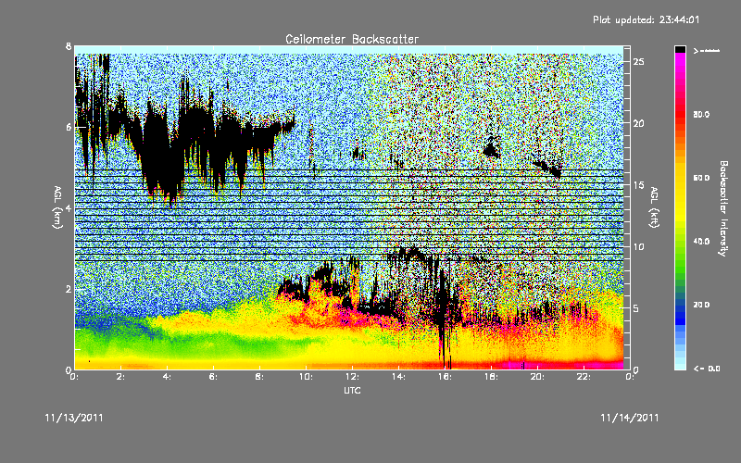Click the '20:' hour tick on UTC axis
The image size is (741, 463).
pos(538,377)
